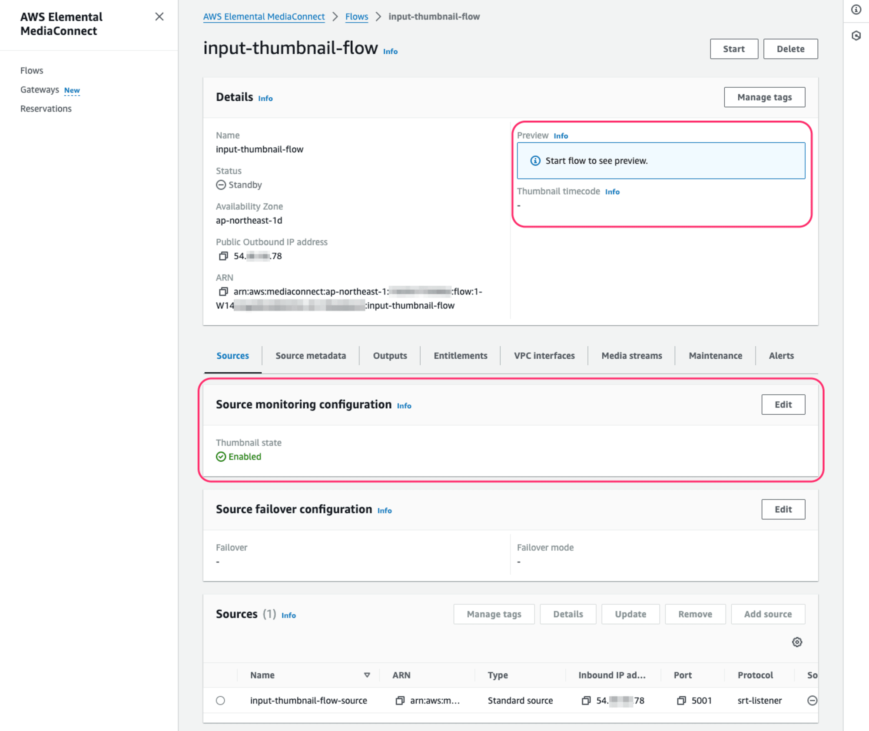Click Info next to the flow title
This screenshot has height=731, width=869.
tap(390, 51)
